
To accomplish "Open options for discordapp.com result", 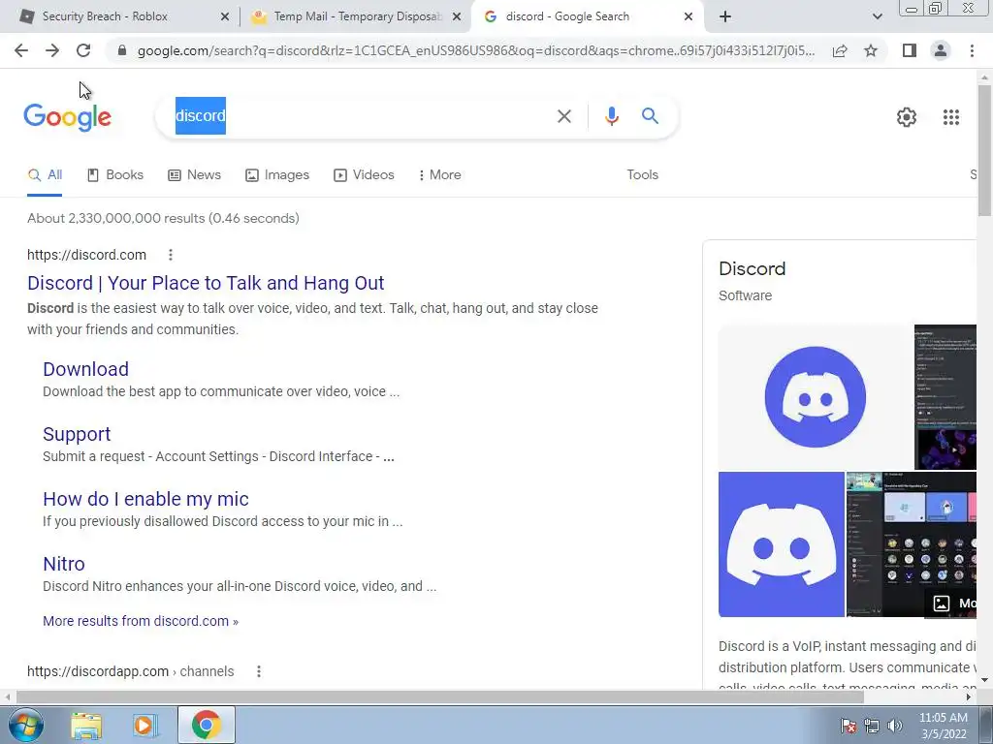I will pyautogui.click(x=258, y=671).
